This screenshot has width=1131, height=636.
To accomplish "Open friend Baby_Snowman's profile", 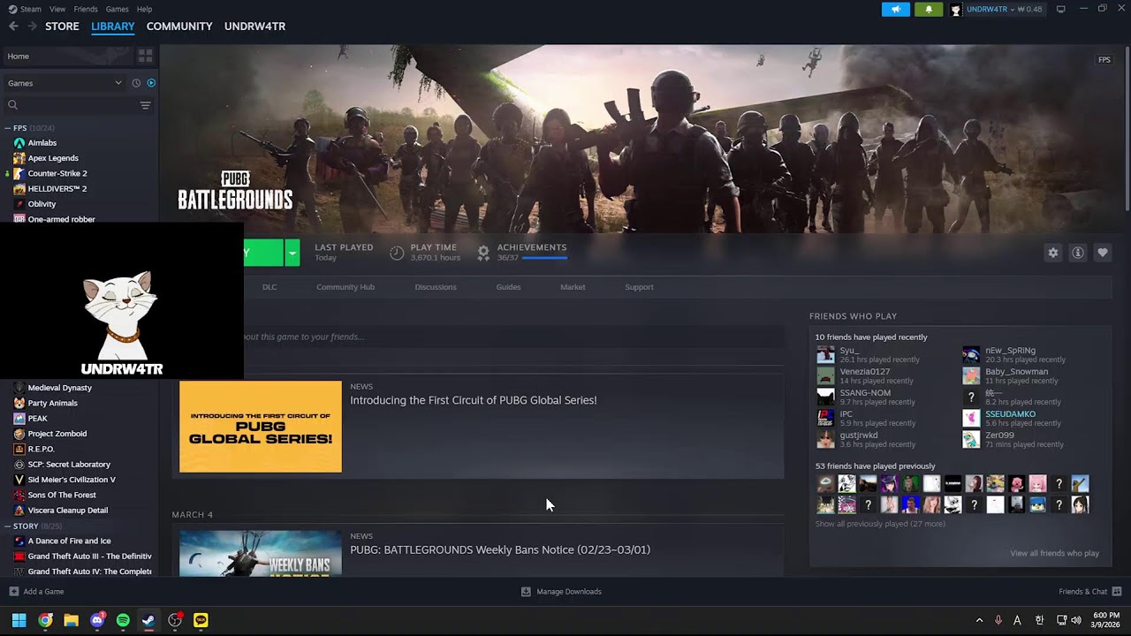I will 1016,372.
